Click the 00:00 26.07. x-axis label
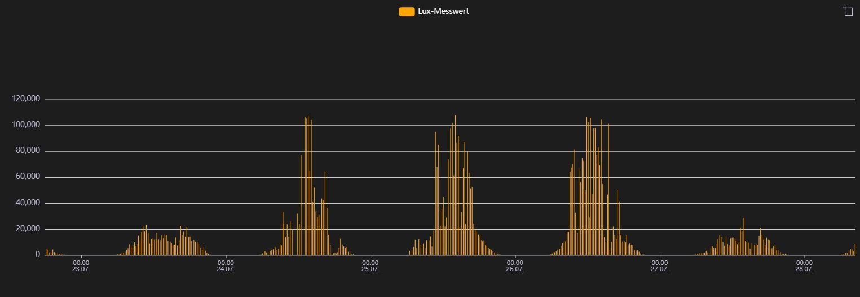This screenshot has height=297, width=860. [x=515, y=265]
